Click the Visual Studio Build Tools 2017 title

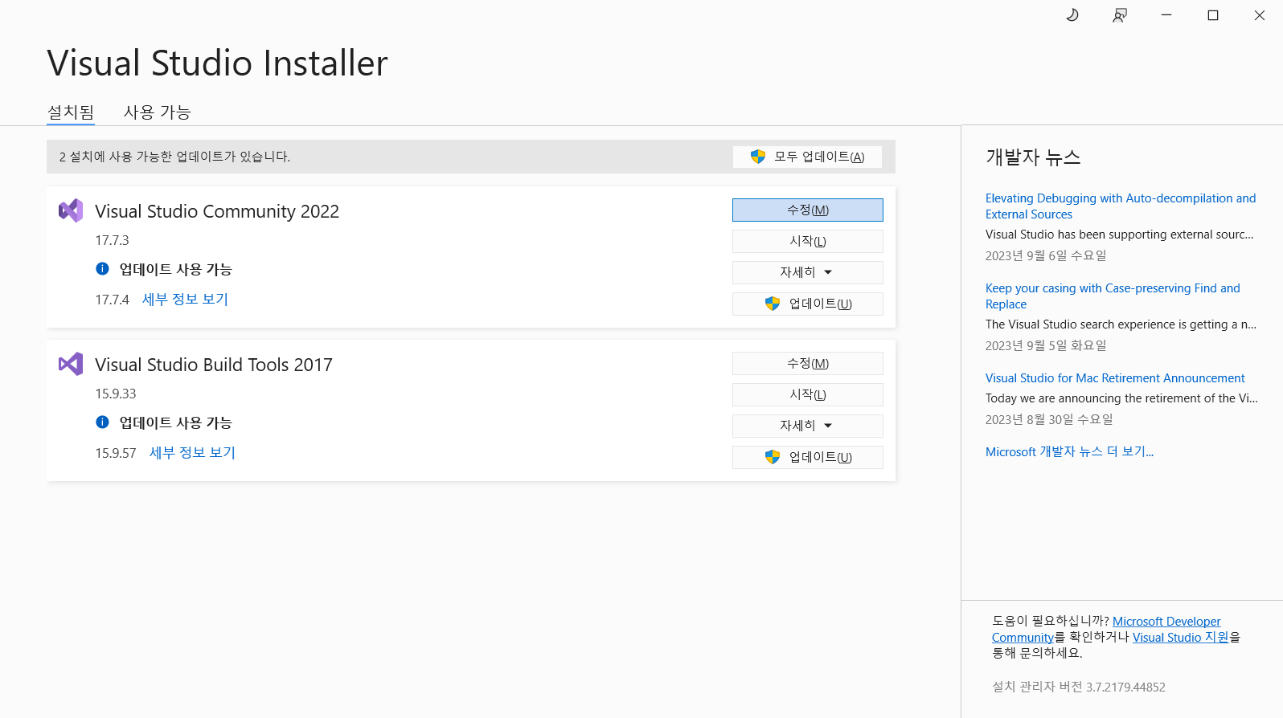(214, 365)
